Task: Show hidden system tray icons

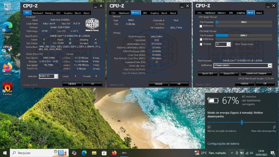Action: (x=232, y=153)
